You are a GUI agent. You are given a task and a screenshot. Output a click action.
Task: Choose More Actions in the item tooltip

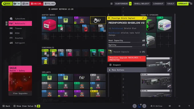[127, 70]
